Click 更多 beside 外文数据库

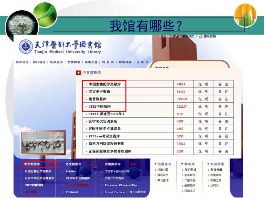(92, 164)
